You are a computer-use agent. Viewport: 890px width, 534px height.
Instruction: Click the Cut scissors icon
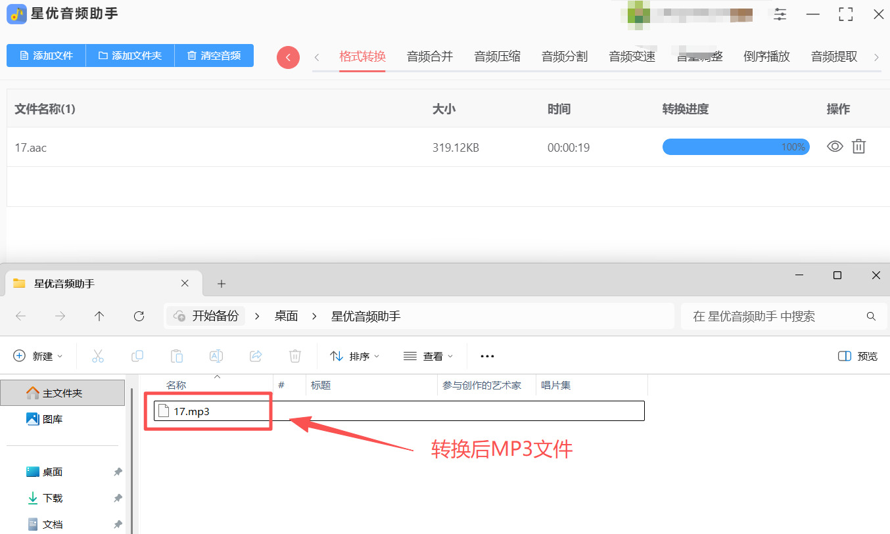tap(98, 356)
